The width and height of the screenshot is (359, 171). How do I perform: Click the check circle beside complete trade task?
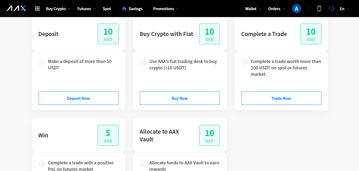click(x=244, y=62)
